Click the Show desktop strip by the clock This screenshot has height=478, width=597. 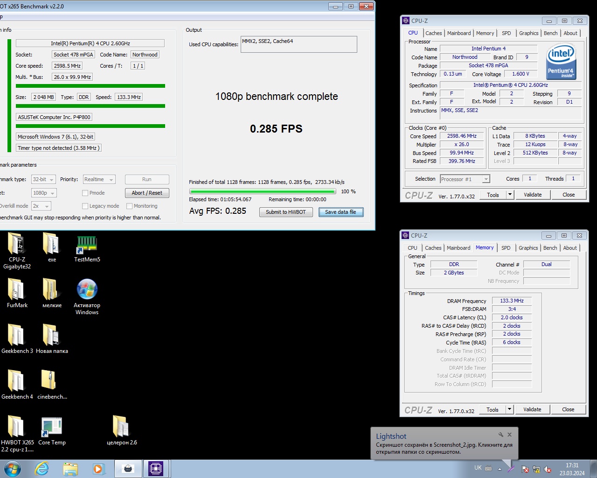(x=593, y=469)
